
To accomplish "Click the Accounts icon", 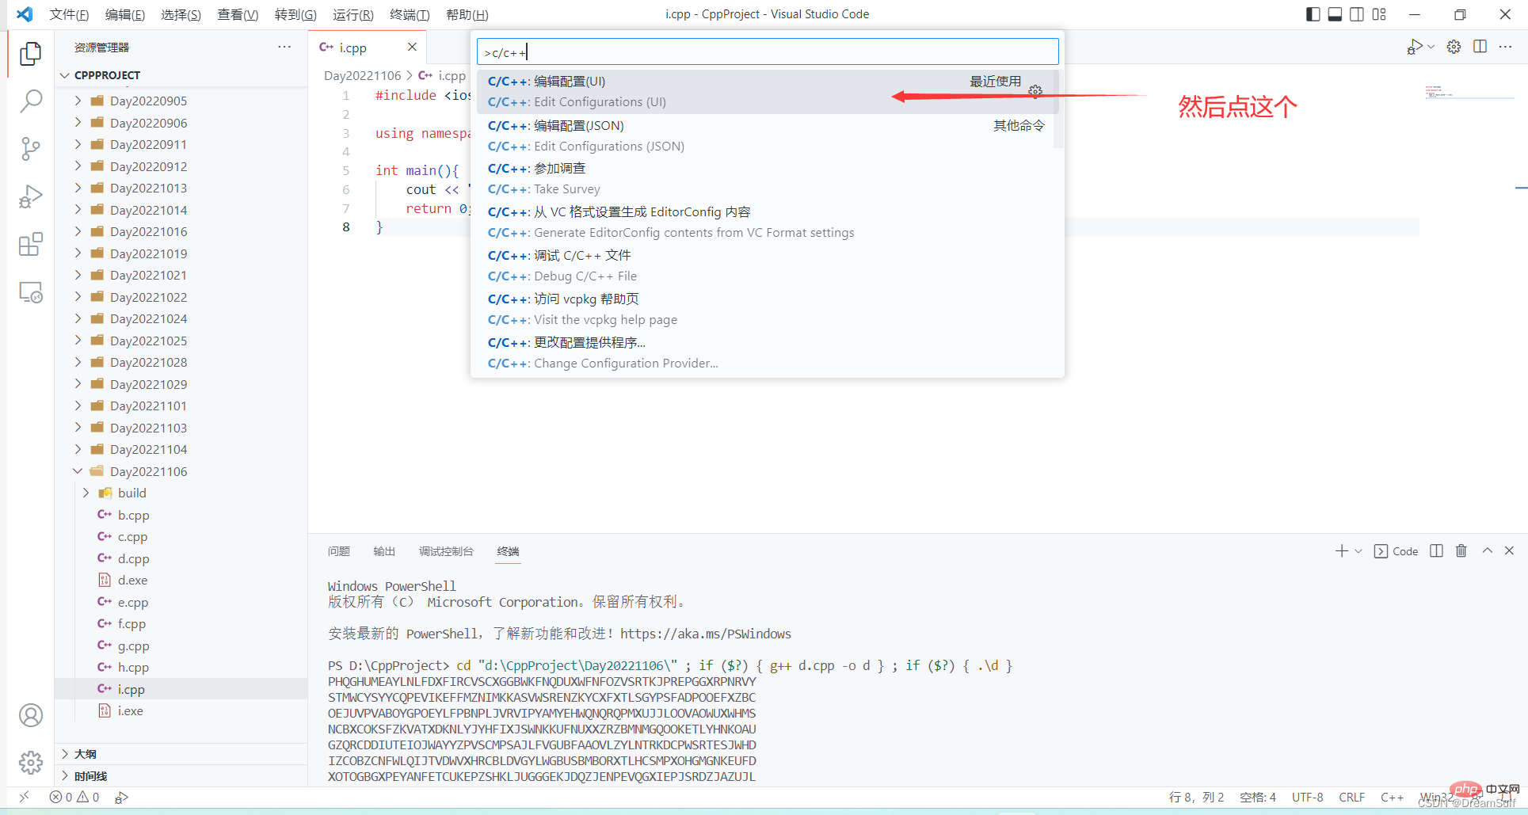I will [x=30, y=715].
